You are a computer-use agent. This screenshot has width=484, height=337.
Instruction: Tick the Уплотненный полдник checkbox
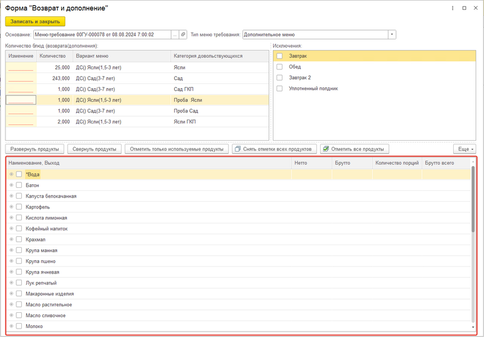coord(280,89)
